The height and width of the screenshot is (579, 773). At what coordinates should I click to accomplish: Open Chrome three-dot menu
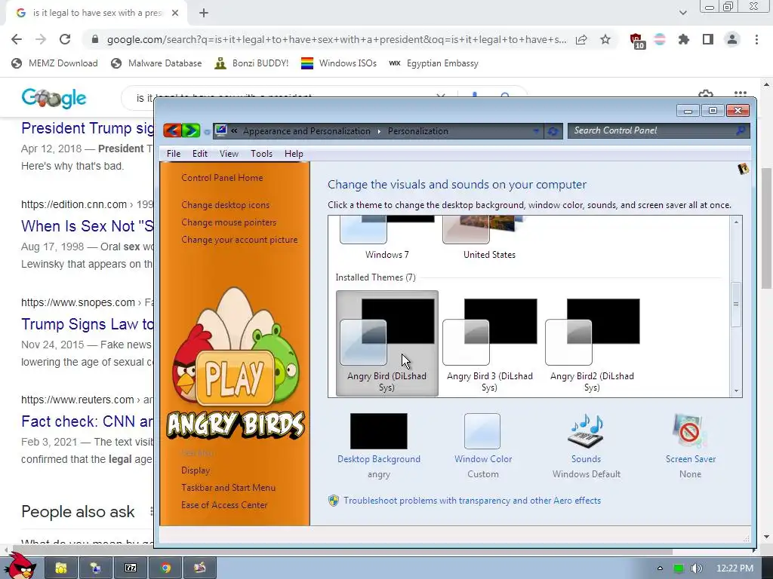point(756,39)
